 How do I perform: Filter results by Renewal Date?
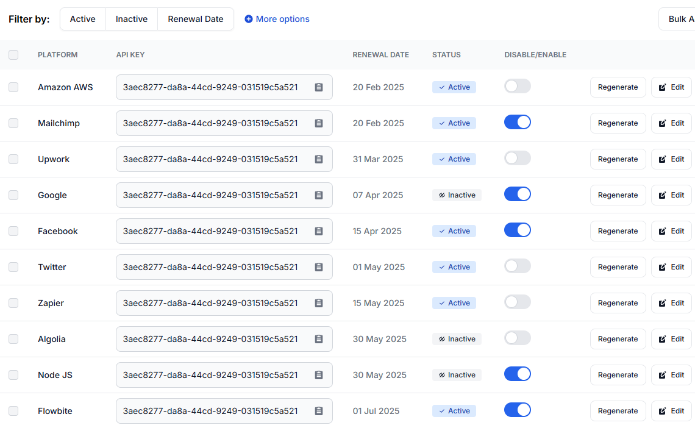click(x=195, y=19)
